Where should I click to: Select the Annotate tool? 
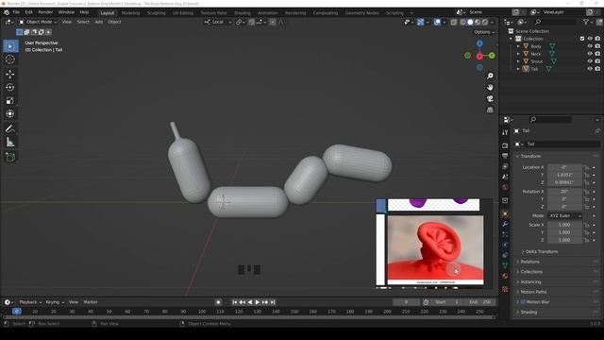pos(10,128)
